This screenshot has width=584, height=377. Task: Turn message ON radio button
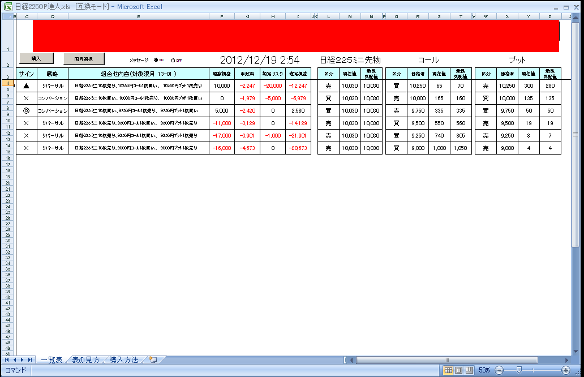tap(156, 60)
